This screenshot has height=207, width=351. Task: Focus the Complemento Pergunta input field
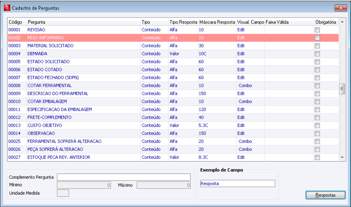124,177
